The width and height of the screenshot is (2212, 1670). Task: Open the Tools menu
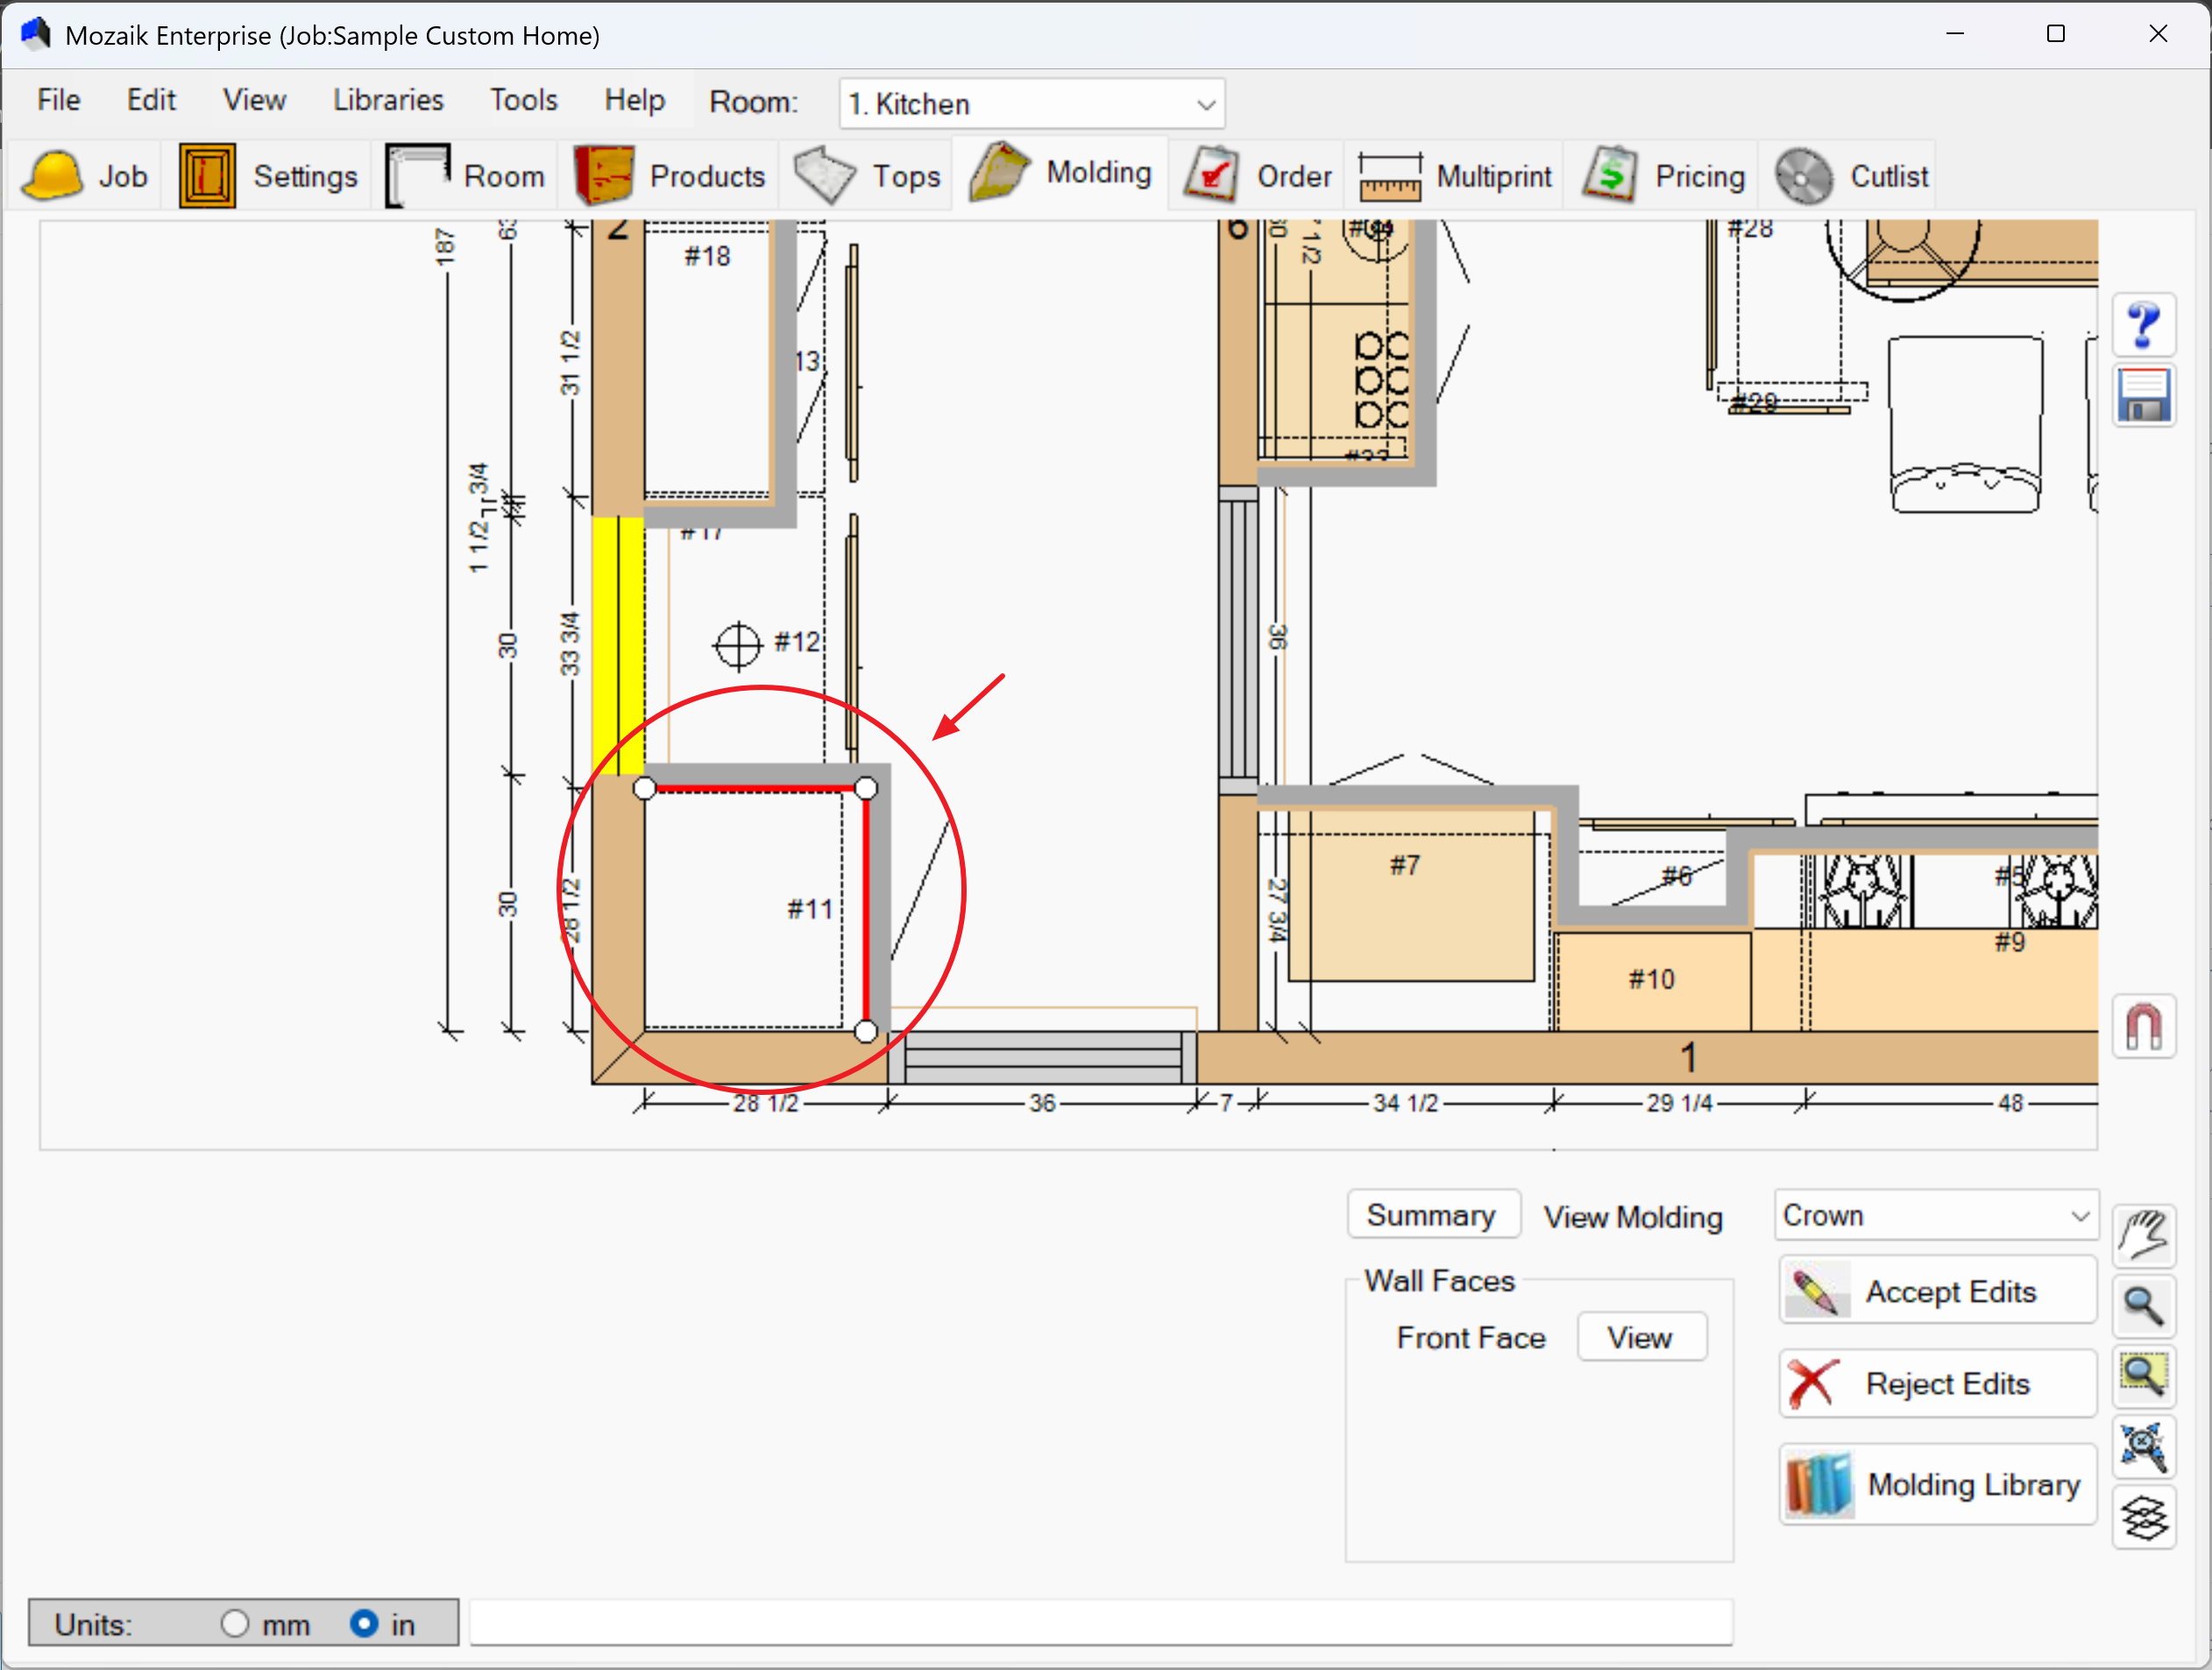(x=523, y=100)
